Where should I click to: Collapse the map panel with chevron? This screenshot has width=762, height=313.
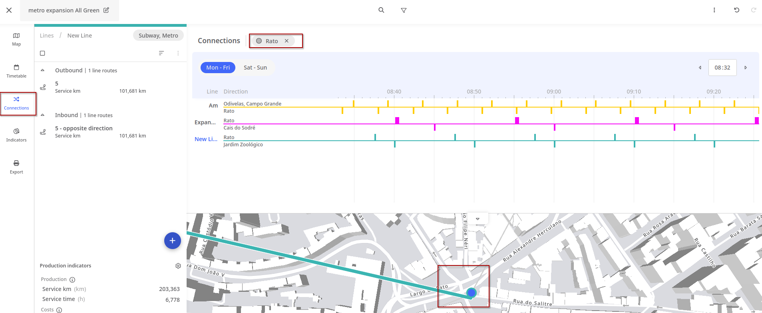point(477,219)
